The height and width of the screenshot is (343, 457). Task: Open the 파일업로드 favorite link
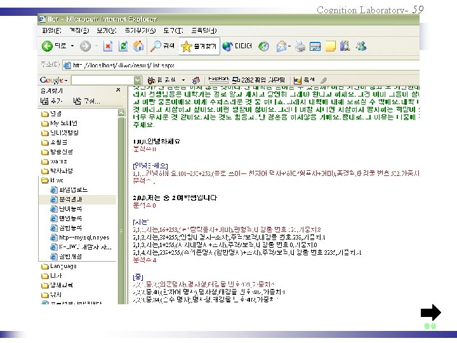click(69, 190)
